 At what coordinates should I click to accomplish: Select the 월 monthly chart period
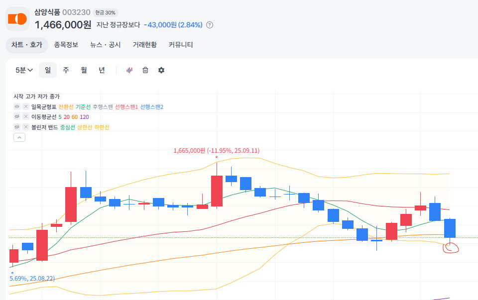tap(84, 70)
